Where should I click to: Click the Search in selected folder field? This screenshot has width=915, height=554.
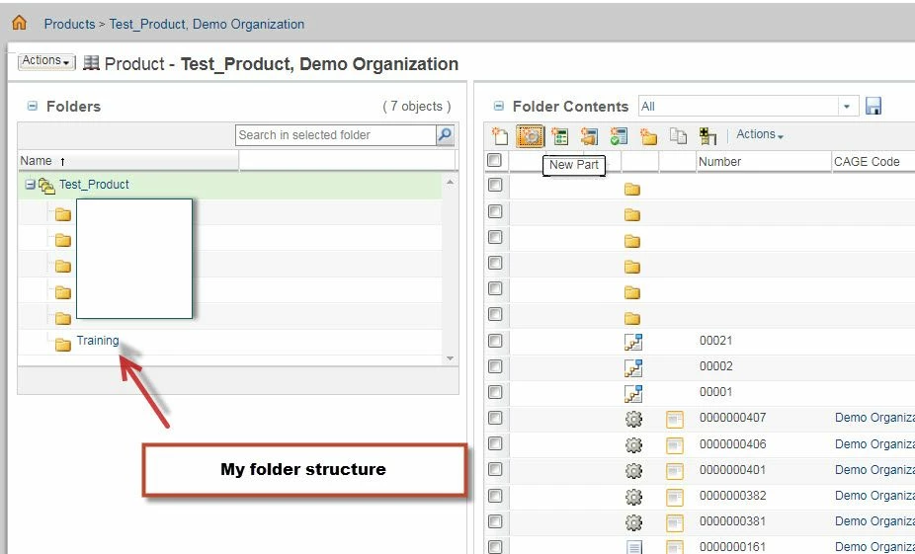[336, 134]
